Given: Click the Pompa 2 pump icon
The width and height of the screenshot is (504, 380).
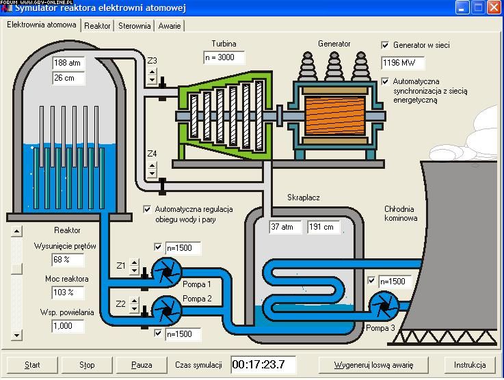Looking at the screenshot, I should (166, 310).
